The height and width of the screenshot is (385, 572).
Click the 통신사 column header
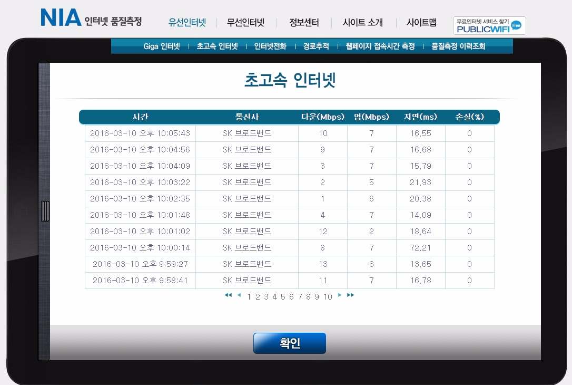[247, 117]
